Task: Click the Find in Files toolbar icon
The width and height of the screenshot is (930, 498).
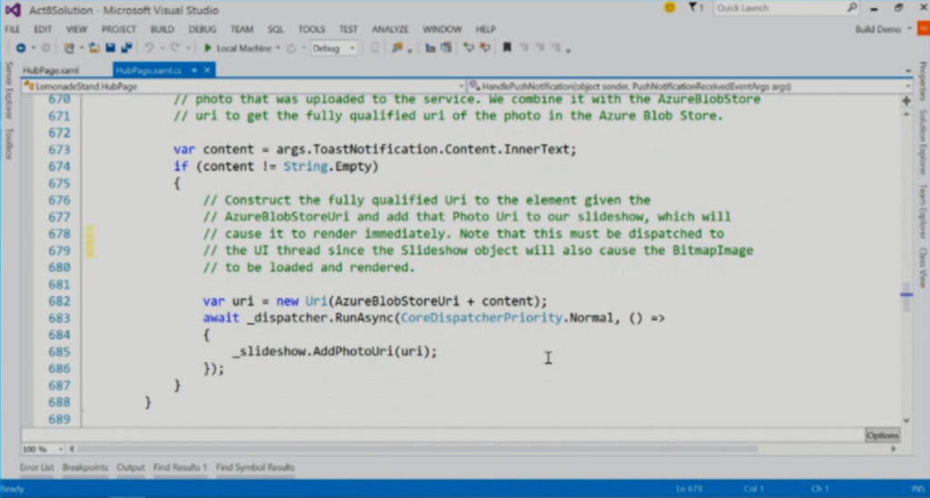Action: coord(398,48)
